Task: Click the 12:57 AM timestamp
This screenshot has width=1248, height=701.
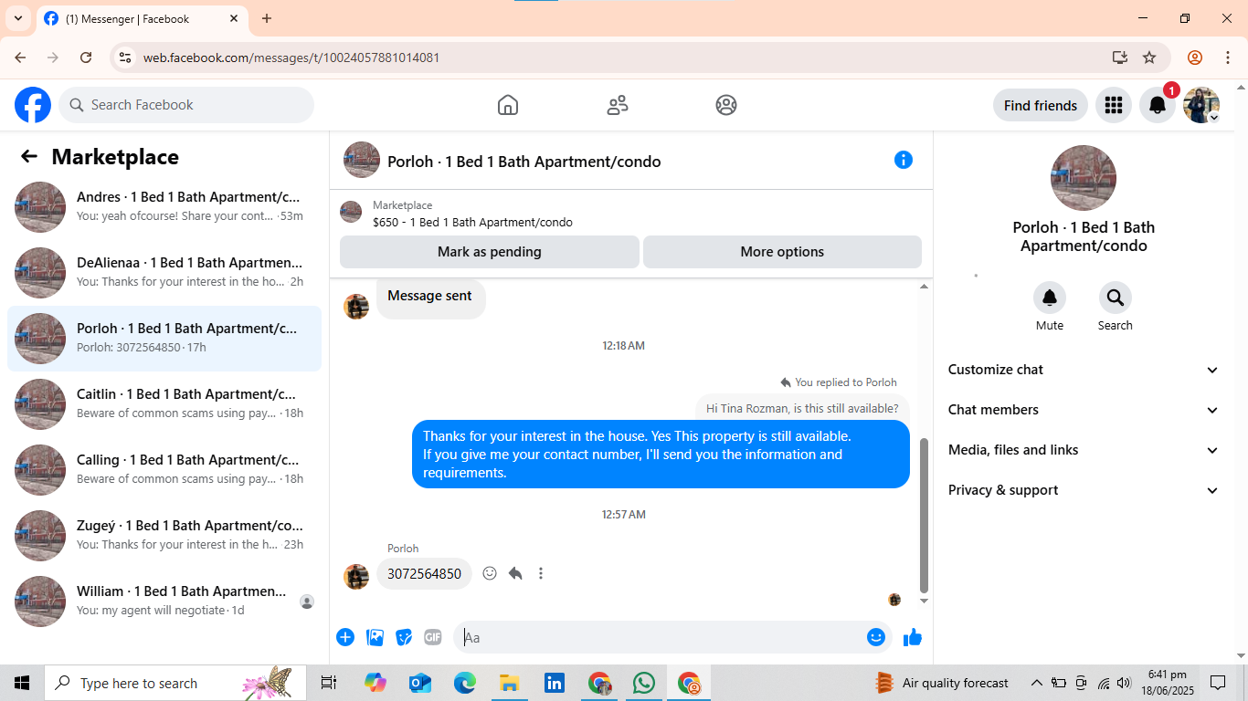Action: coord(624,515)
